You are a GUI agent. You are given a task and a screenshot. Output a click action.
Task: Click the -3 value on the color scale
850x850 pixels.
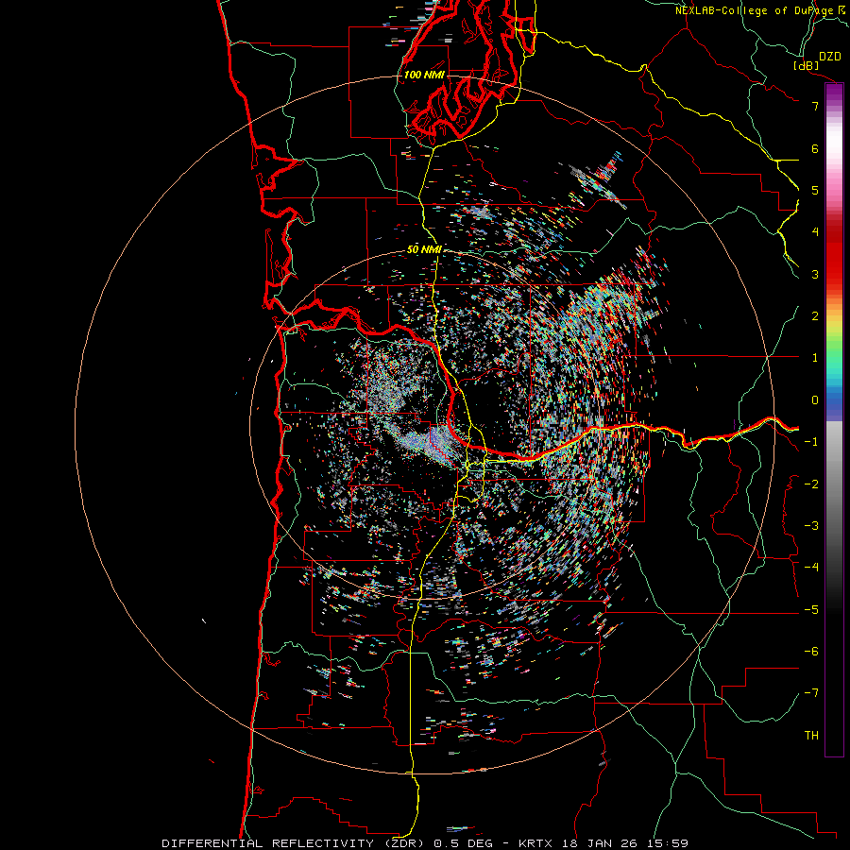tap(811, 526)
